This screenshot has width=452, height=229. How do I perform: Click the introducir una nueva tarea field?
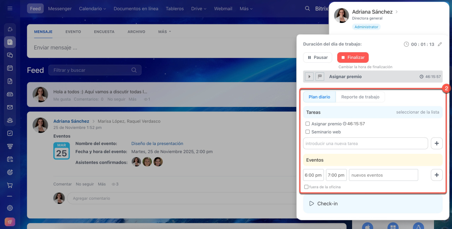click(x=365, y=144)
